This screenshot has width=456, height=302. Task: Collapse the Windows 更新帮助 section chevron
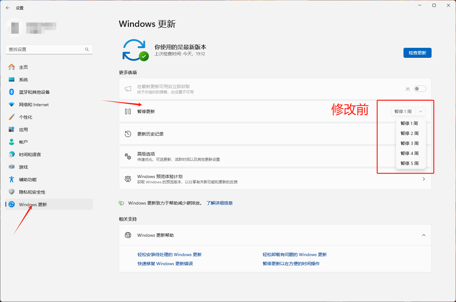pos(424,235)
